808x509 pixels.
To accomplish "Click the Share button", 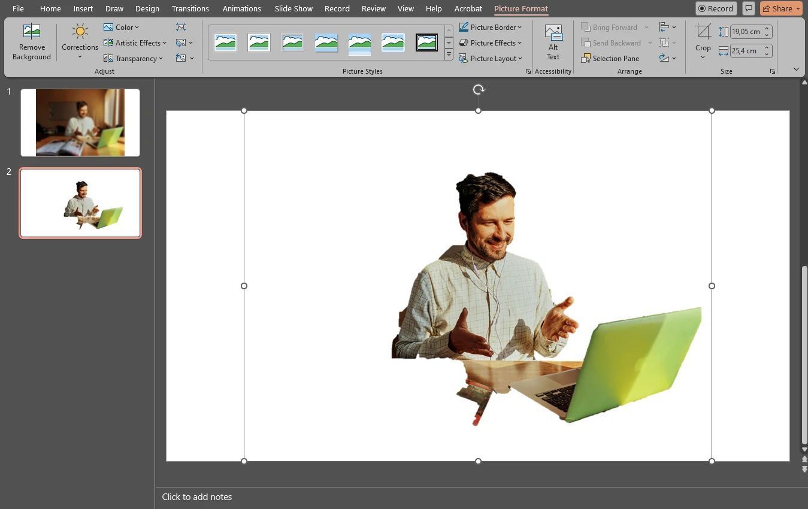I will (781, 8).
